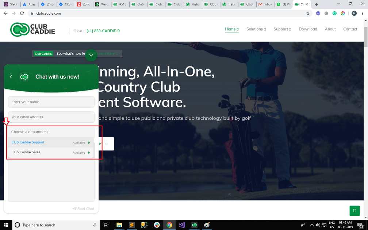This screenshot has height=230, width=368.
Task: Click the green floating button at bottom right
Action: 354,211
